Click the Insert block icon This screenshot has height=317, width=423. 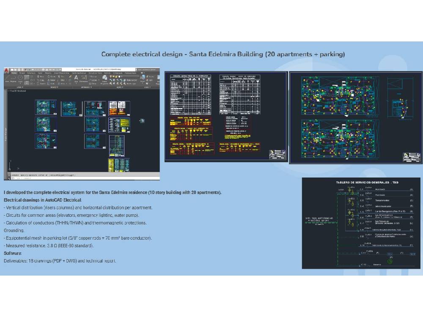[143, 78]
